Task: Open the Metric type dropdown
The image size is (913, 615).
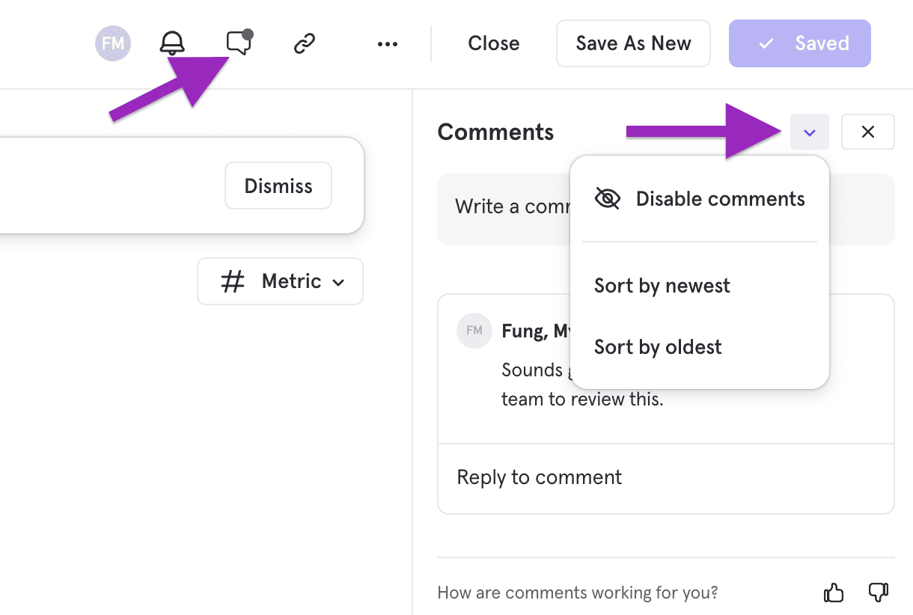Action: click(280, 281)
